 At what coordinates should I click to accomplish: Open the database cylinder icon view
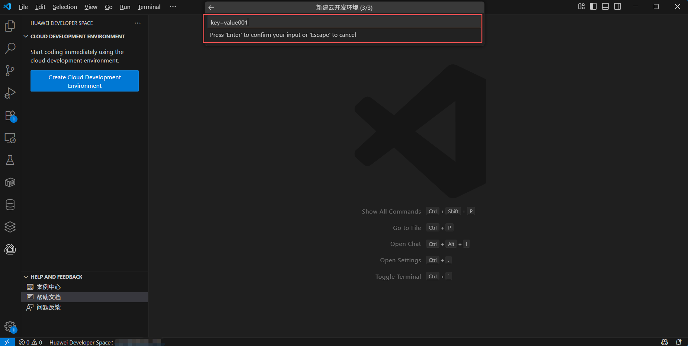click(10, 205)
